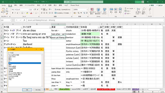
Task: Increase the font size with larger A
Action: pyautogui.click(x=35, y=10)
